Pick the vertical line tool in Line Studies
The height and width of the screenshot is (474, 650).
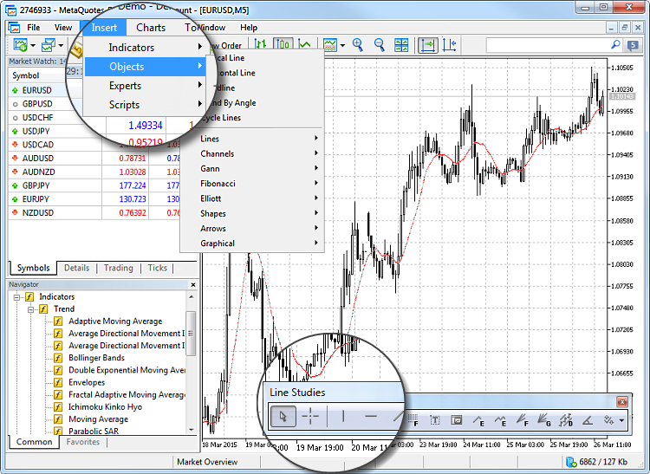[343, 416]
